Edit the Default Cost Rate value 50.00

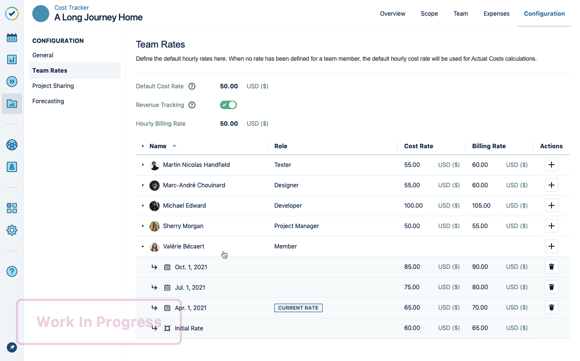coord(229,86)
